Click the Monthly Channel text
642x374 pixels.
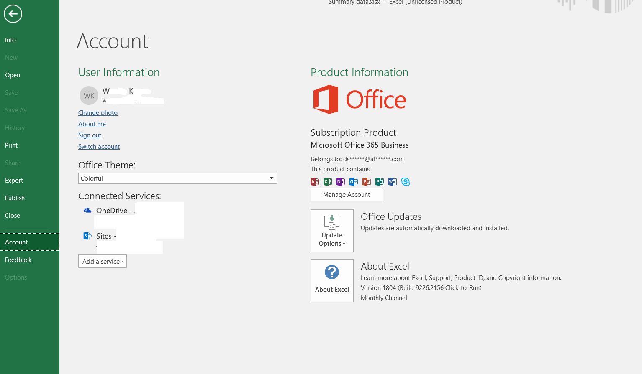click(x=384, y=298)
